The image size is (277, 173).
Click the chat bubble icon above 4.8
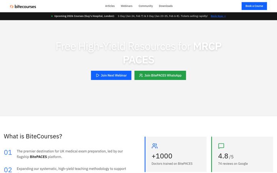(221, 146)
